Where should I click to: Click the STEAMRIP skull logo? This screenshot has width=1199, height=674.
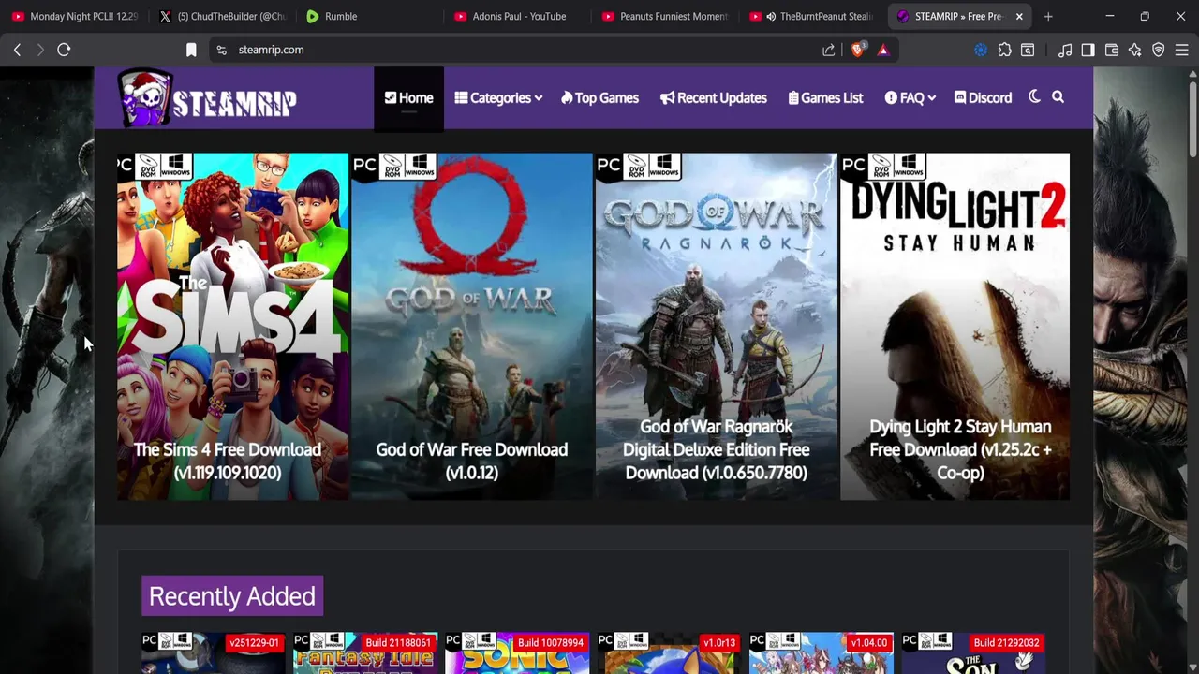(208, 97)
